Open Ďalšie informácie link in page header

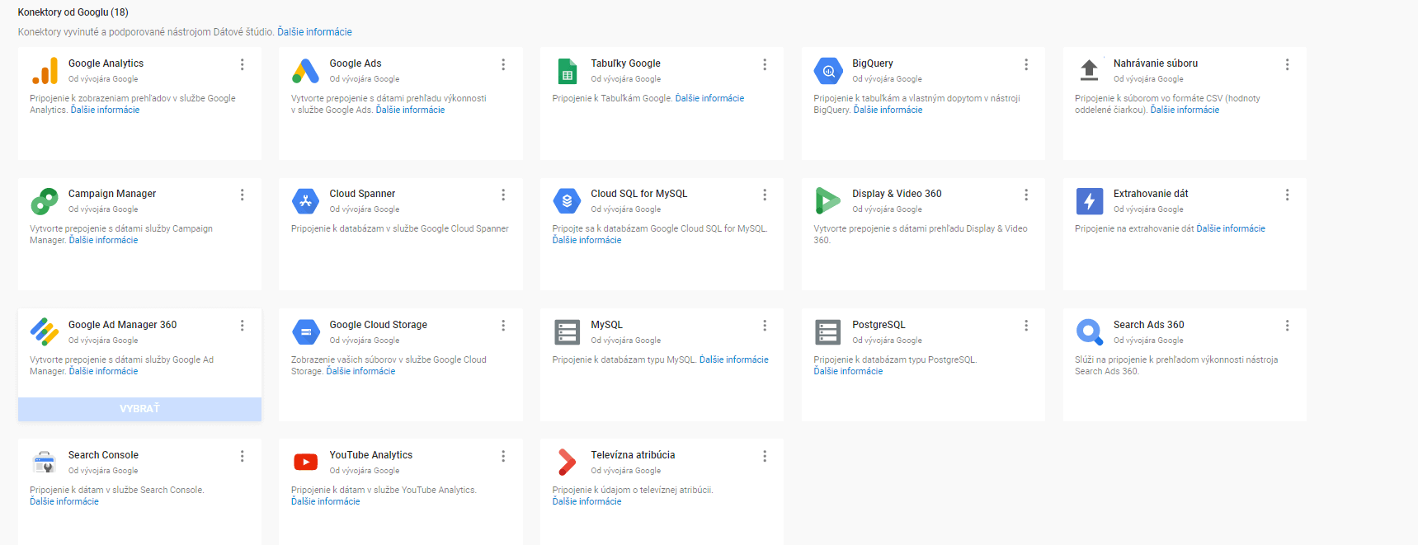pyautogui.click(x=314, y=32)
